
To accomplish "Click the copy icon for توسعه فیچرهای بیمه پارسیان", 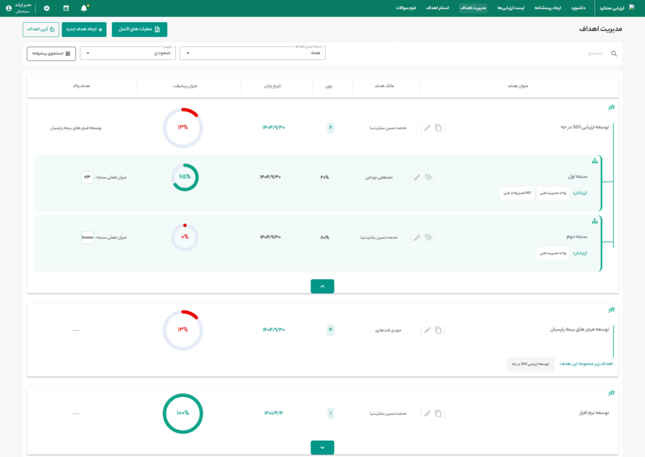I will coord(438,330).
